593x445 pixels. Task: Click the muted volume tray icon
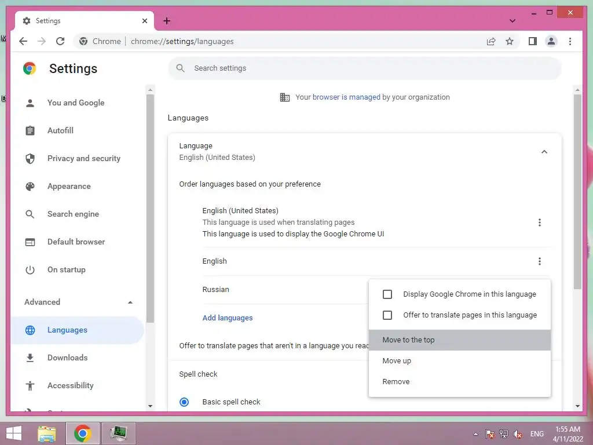tap(518, 434)
